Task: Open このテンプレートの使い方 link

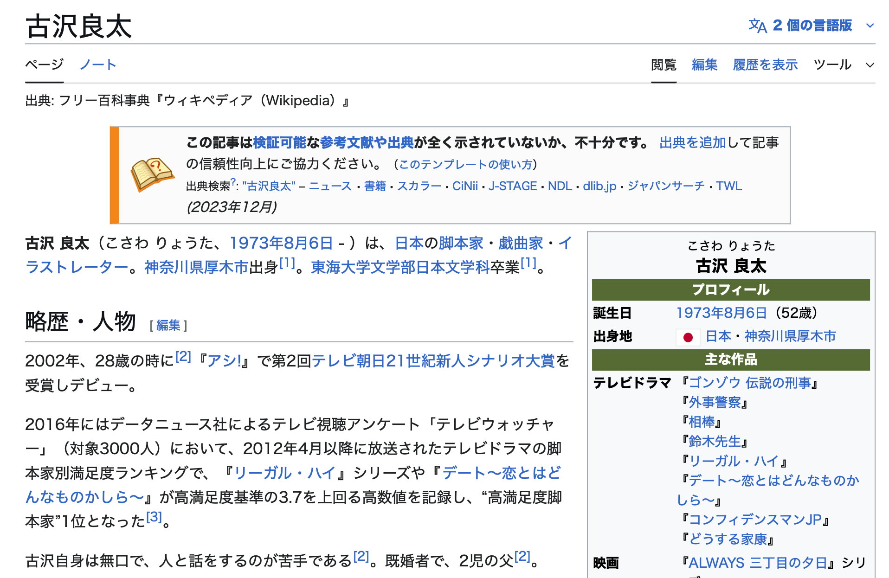Action: (465, 164)
